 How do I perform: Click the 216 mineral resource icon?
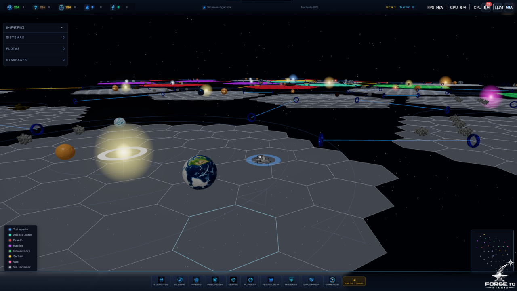point(36,7)
